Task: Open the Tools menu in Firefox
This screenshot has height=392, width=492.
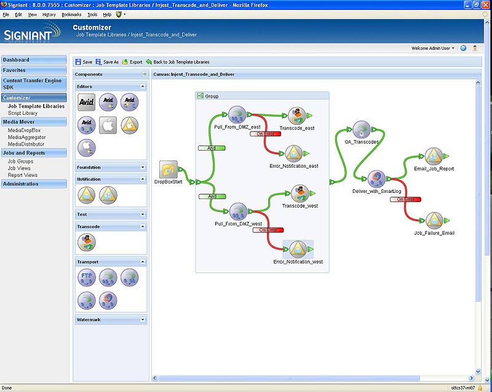Action: coord(92,14)
